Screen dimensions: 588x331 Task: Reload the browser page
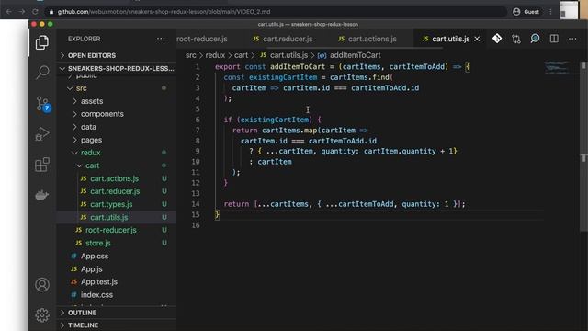35,12
